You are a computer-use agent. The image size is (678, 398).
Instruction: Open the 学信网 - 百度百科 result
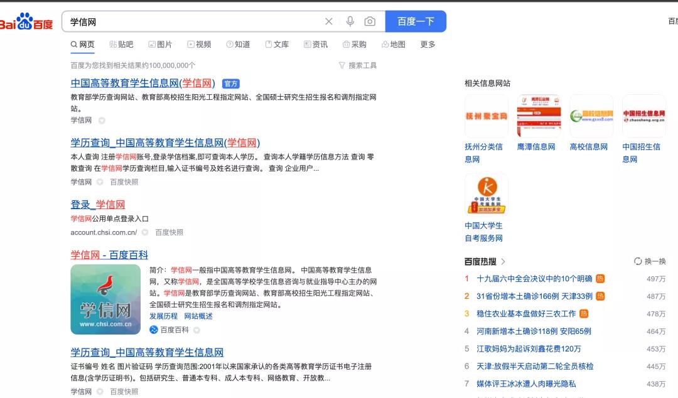click(109, 255)
